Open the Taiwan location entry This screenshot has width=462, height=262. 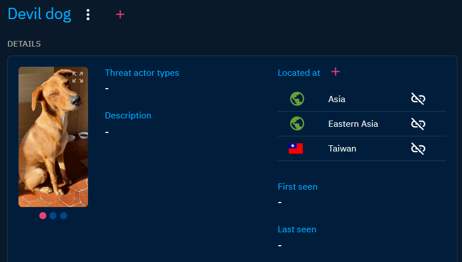click(342, 149)
